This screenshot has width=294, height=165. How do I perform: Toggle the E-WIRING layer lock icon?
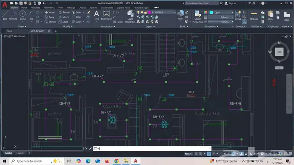[146, 12]
